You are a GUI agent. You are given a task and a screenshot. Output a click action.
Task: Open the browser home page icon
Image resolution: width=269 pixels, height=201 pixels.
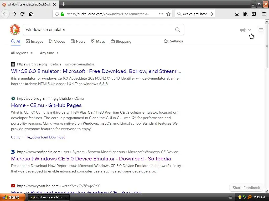click(31, 14)
